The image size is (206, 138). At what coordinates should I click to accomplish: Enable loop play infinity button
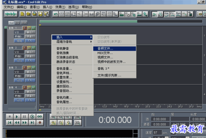[x=40, y=117]
